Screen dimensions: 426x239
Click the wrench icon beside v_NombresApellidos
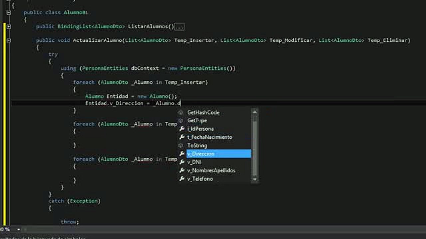pyautogui.click(x=182, y=170)
